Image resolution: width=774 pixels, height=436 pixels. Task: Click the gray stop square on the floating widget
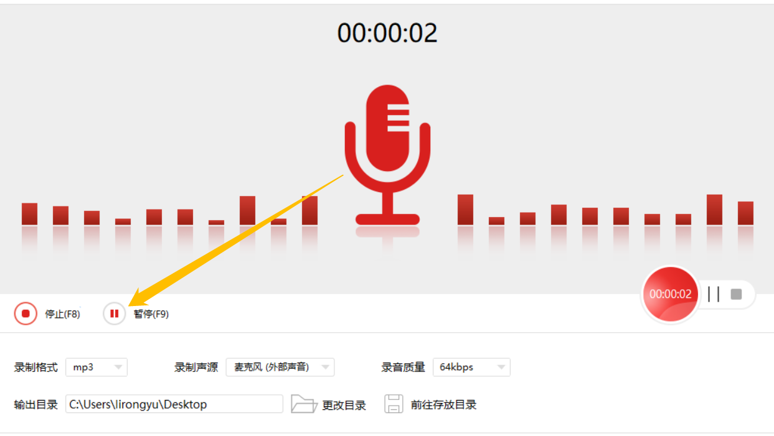736,294
